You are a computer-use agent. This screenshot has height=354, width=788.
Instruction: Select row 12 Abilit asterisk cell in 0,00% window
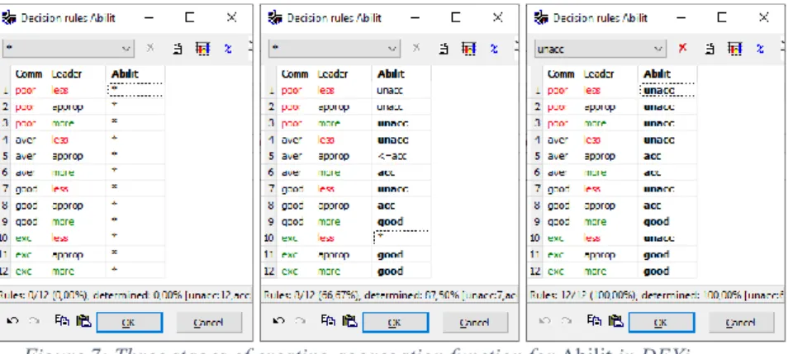coord(135,271)
